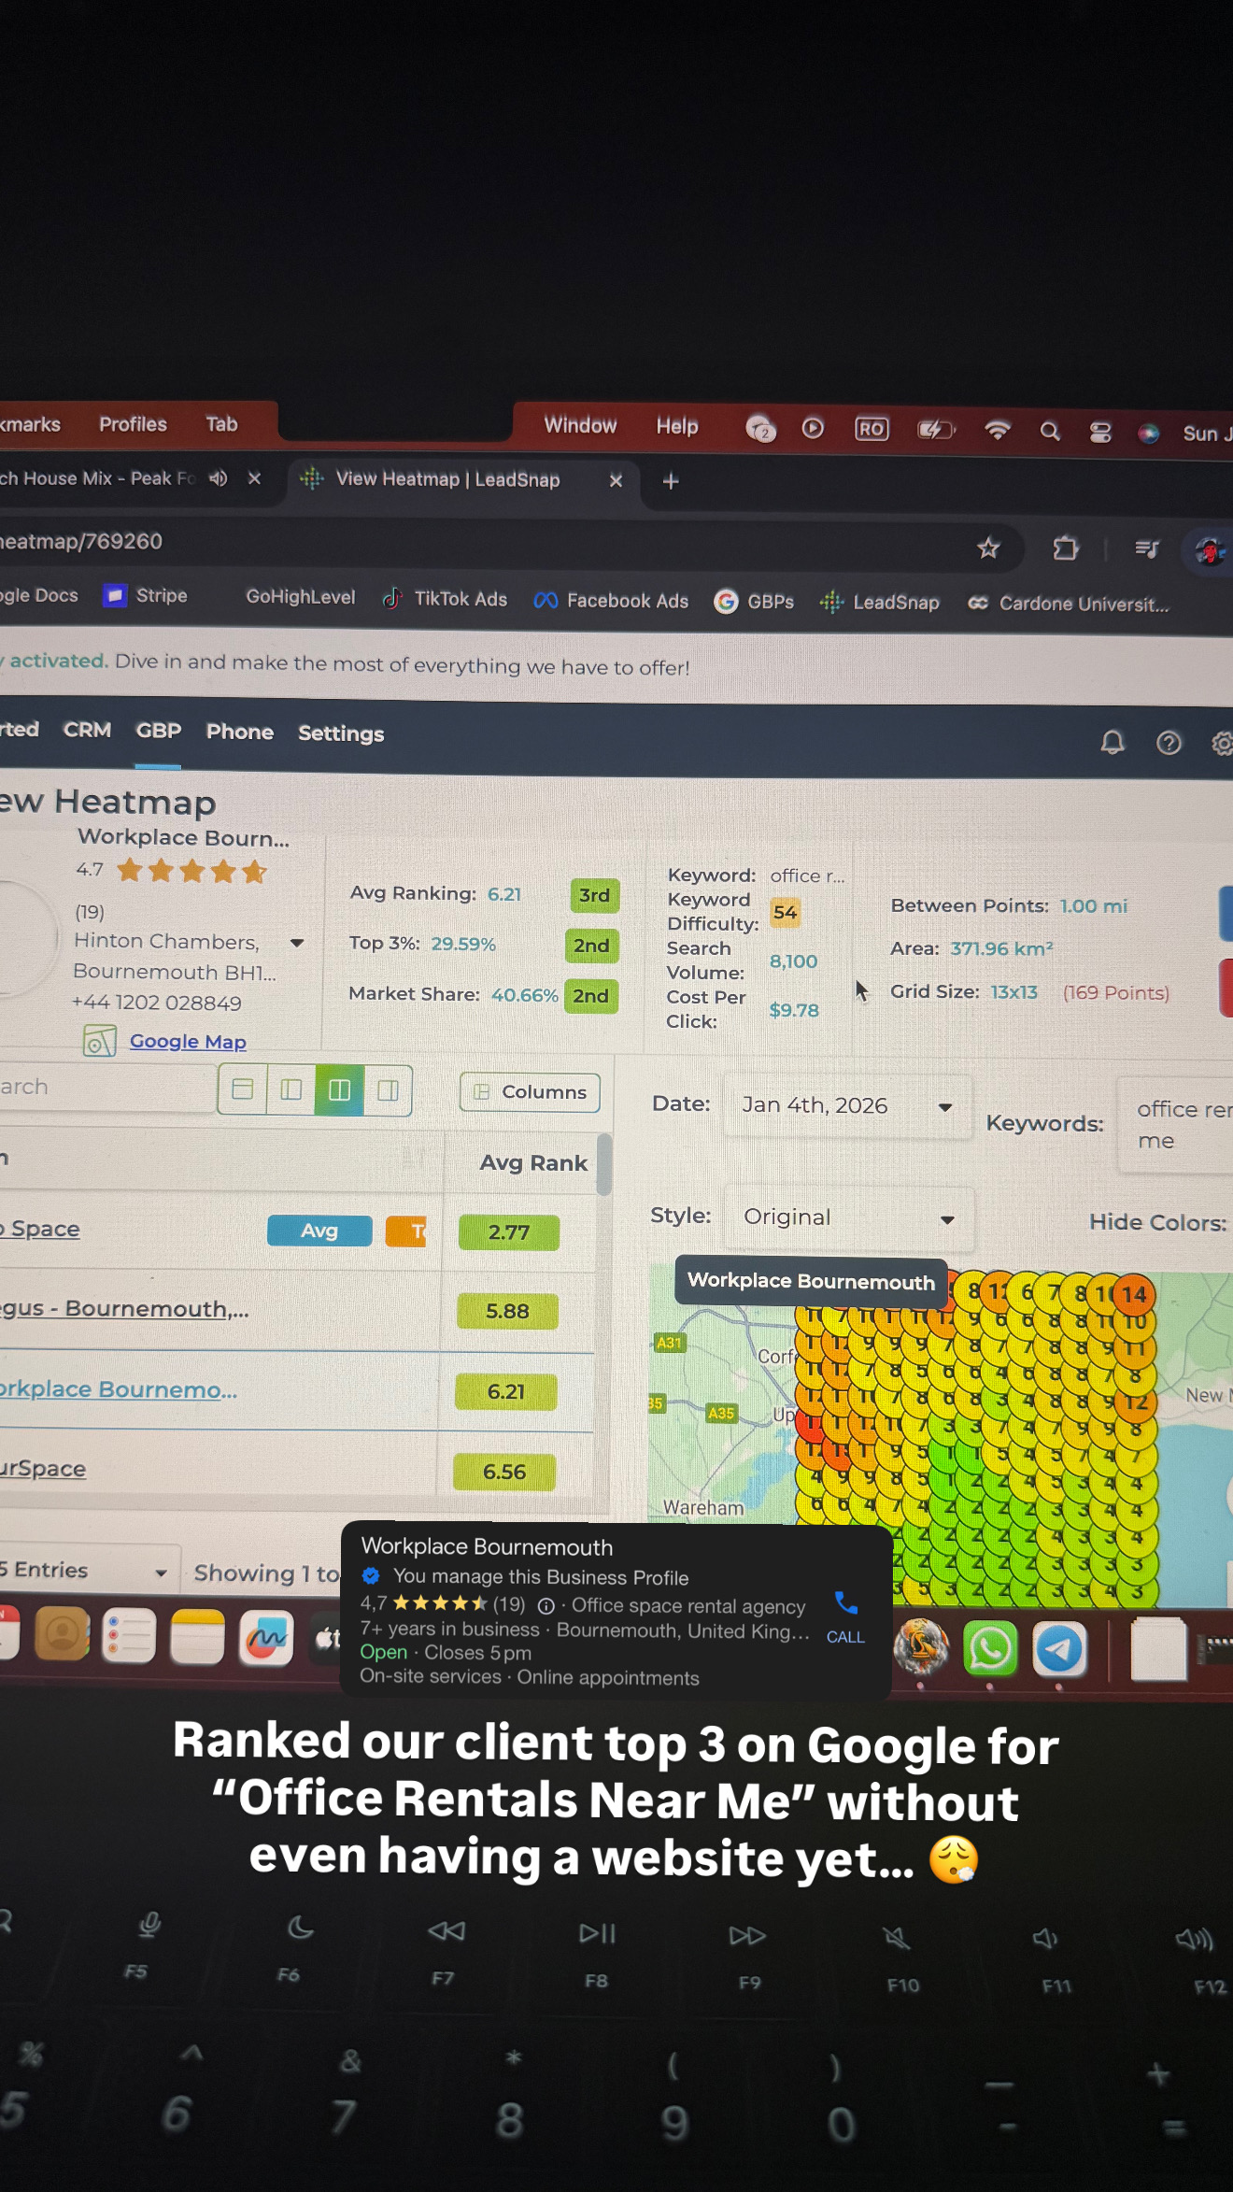Close the House Mix browser tab
The width and height of the screenshot is (1233, 2192).
[x=254, y=478]
